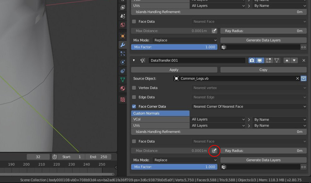This screenshot has height=183, width=311.
Task: Toggle viewport display icon of DataTransfer.001
Action: pyautogui.click(x=259, y=60)
